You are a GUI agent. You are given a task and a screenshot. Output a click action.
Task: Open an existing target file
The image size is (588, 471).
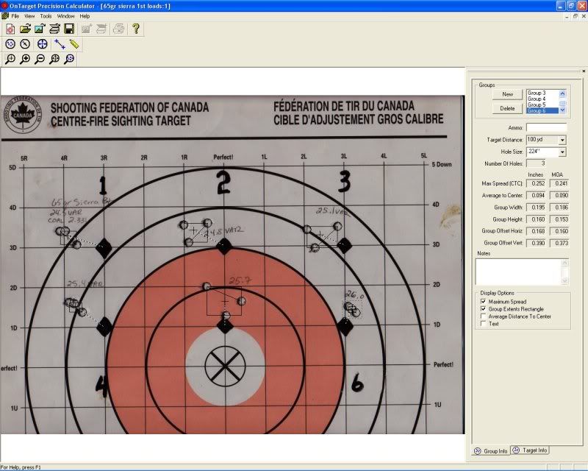pyautogui.click(x=25, y=29)
